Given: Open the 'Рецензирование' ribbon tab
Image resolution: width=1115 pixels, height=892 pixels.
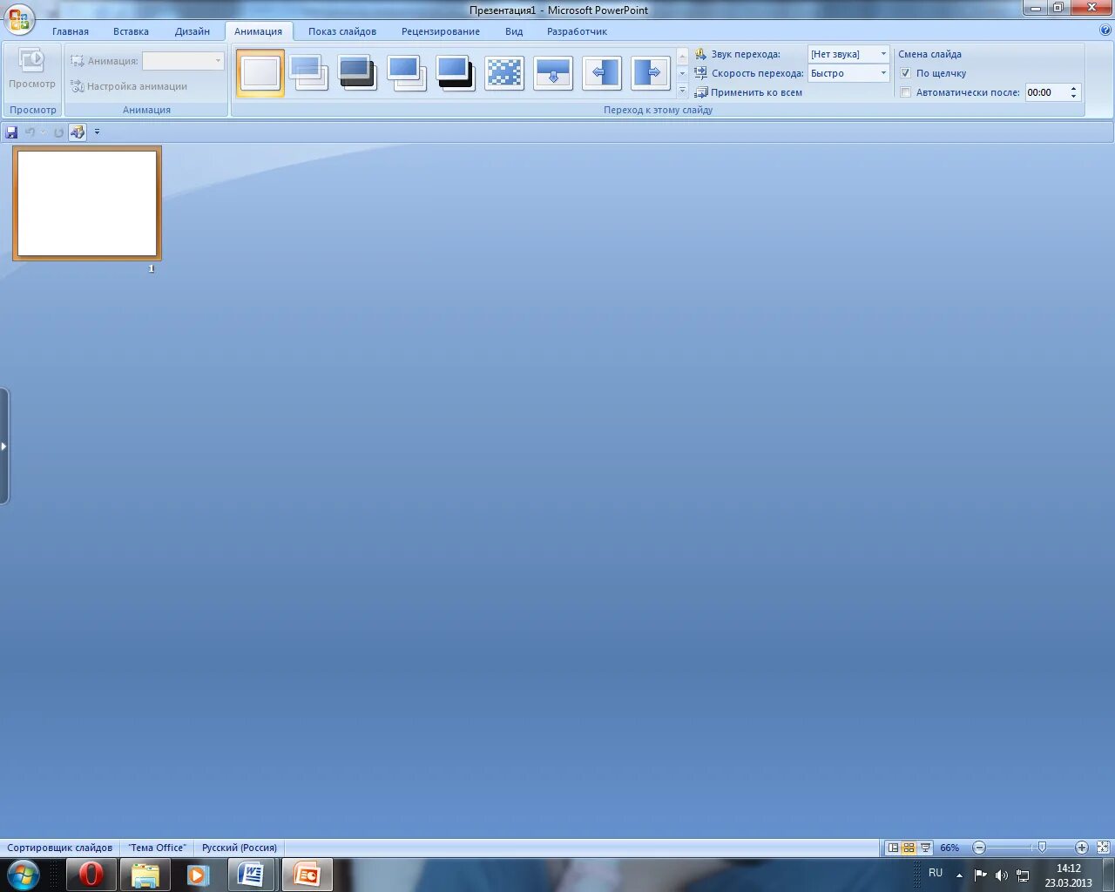Looking at the screenshot, I should click(441, 31).
